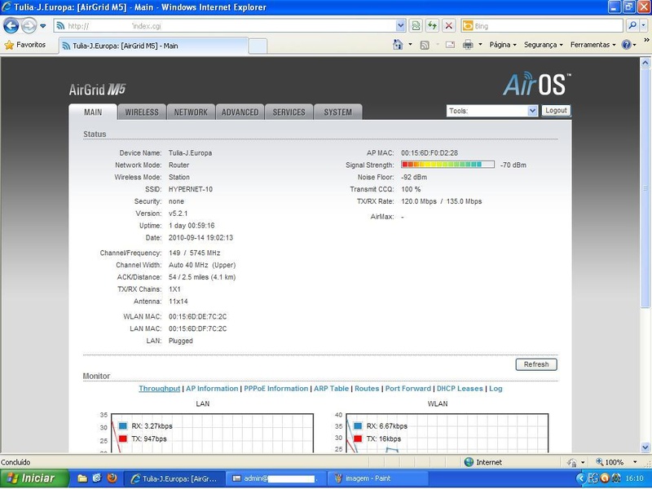Open a new blank browser tab
This screenshot has width=652, height=489.
[258, 46]
